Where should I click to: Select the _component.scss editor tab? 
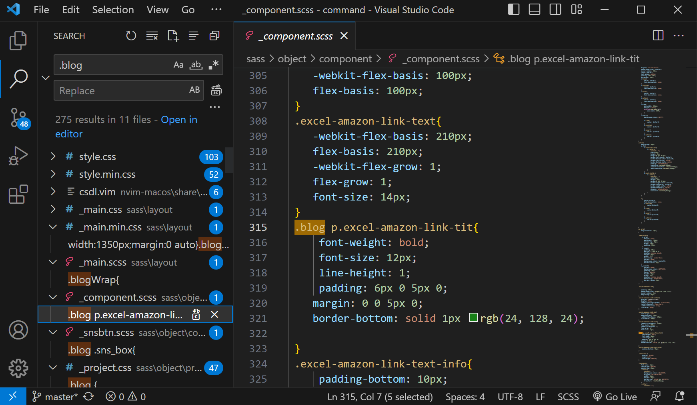click(295, 36)
